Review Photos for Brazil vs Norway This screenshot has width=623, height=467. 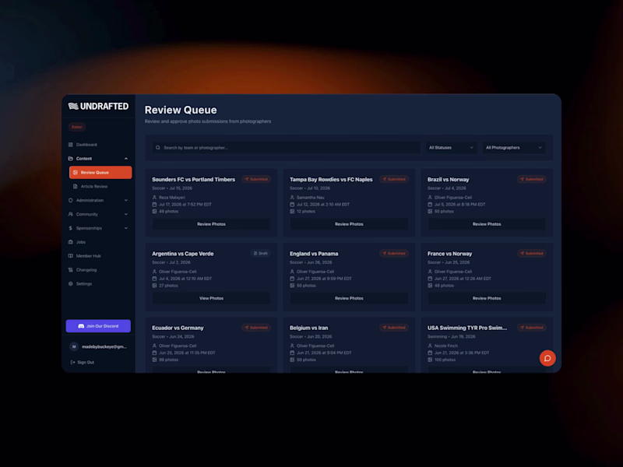tap(487, 224)
